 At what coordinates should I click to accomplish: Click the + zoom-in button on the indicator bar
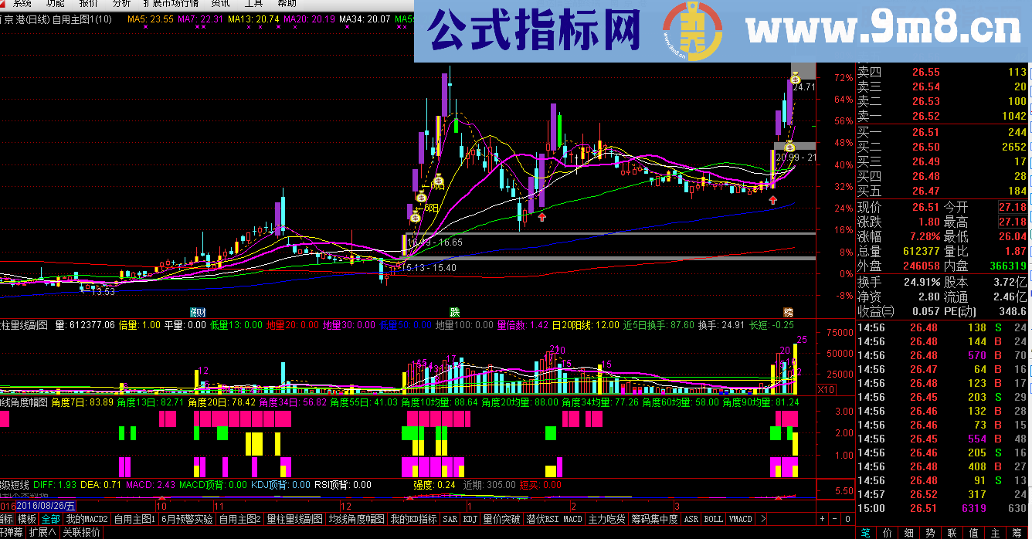(822, 520)
